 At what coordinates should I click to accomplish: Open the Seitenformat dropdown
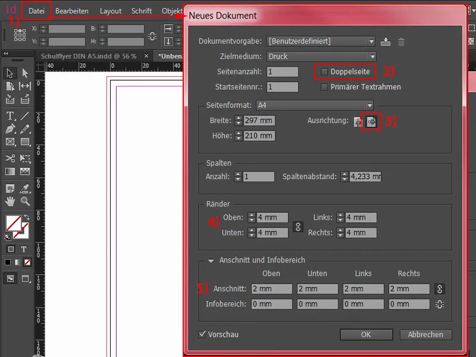[x=315, y=105]
